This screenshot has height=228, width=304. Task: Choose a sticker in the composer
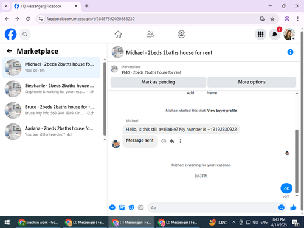(131, 207)
